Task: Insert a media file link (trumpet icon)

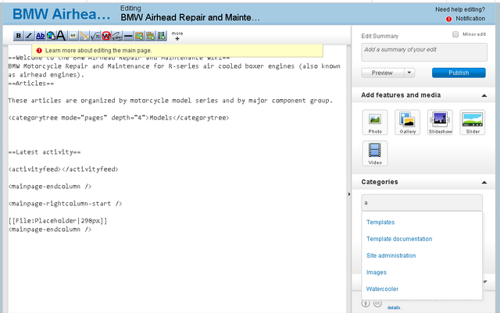Action: 84,36
